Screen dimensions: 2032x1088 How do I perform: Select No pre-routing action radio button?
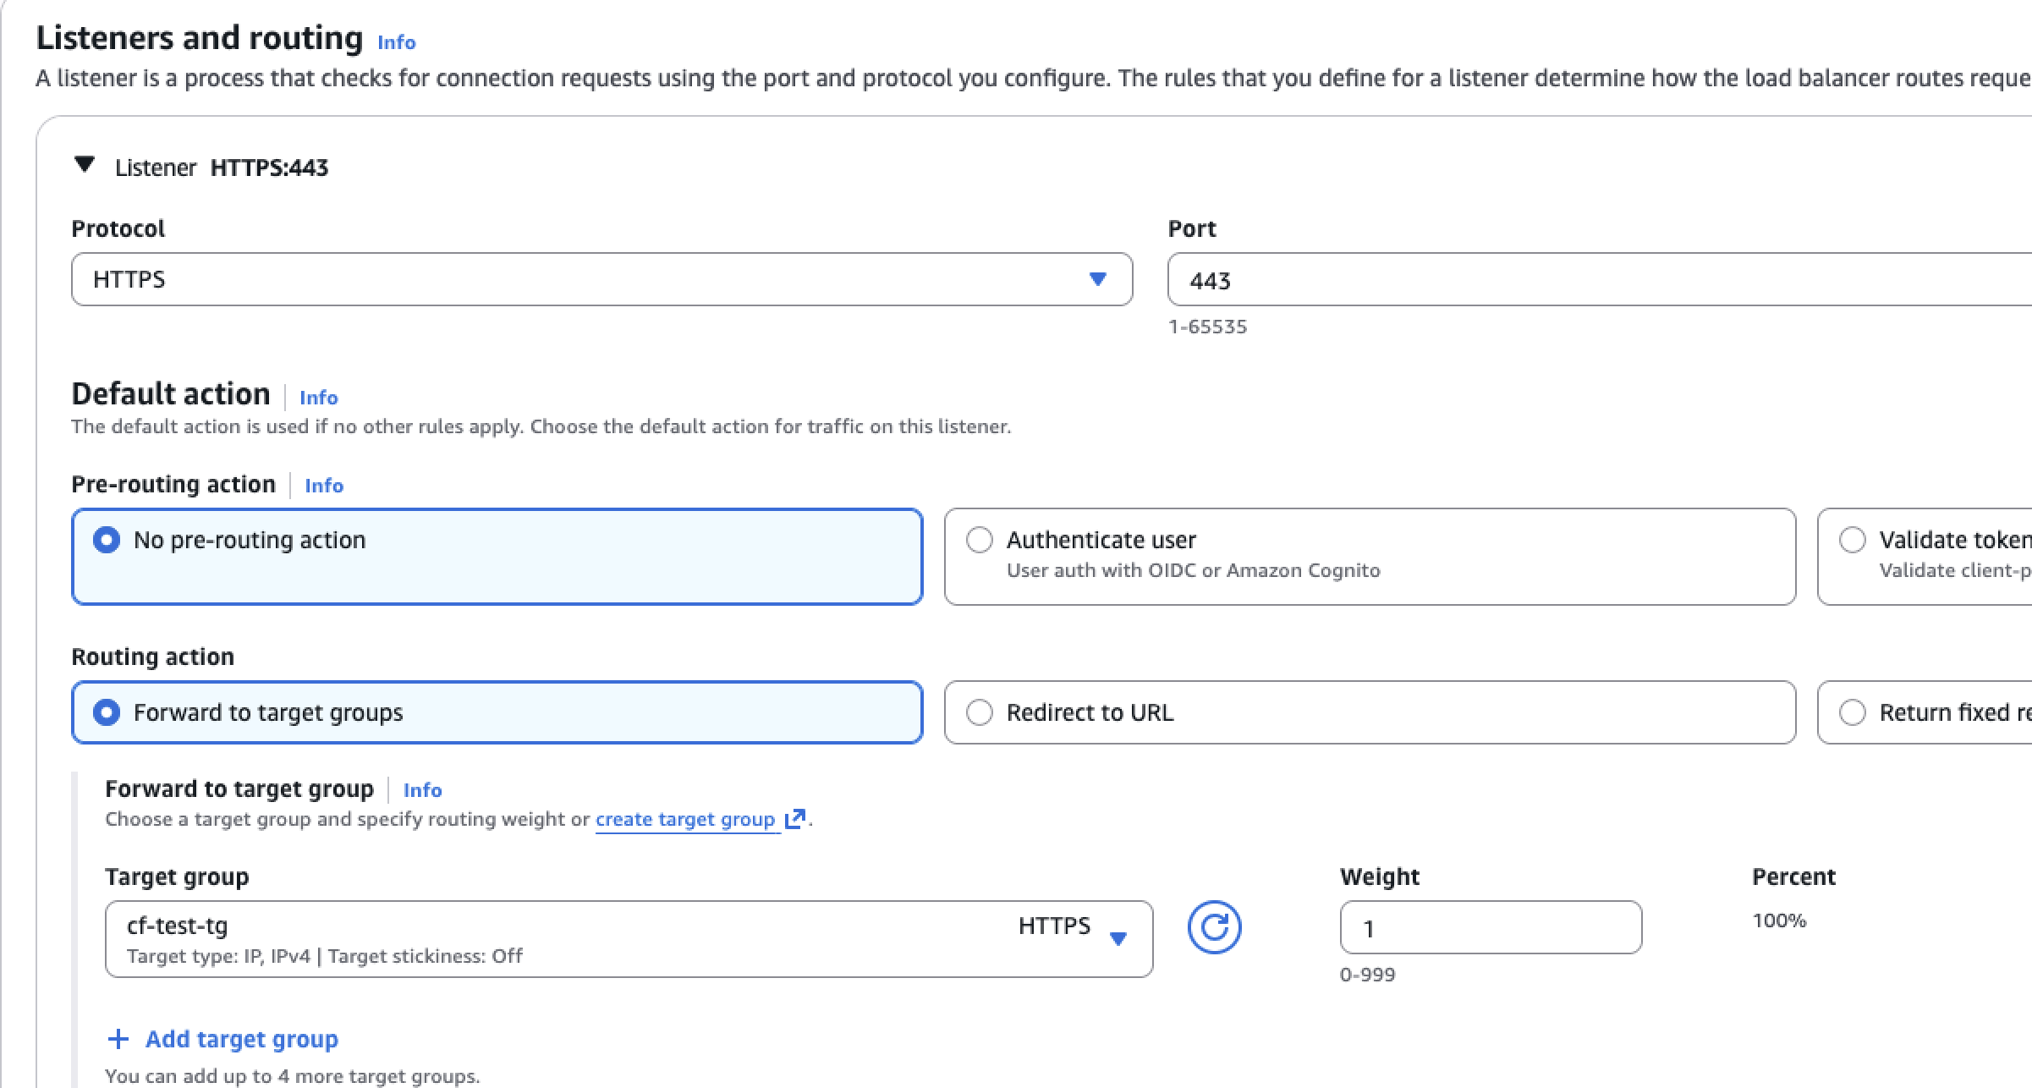click(107, 540)
